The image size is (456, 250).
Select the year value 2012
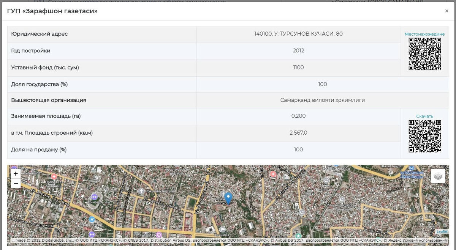click(x=298, y=50)
